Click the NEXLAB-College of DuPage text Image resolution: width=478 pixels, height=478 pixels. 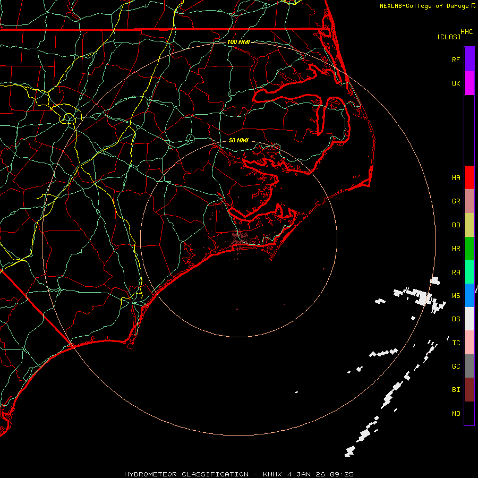point(424,6)
